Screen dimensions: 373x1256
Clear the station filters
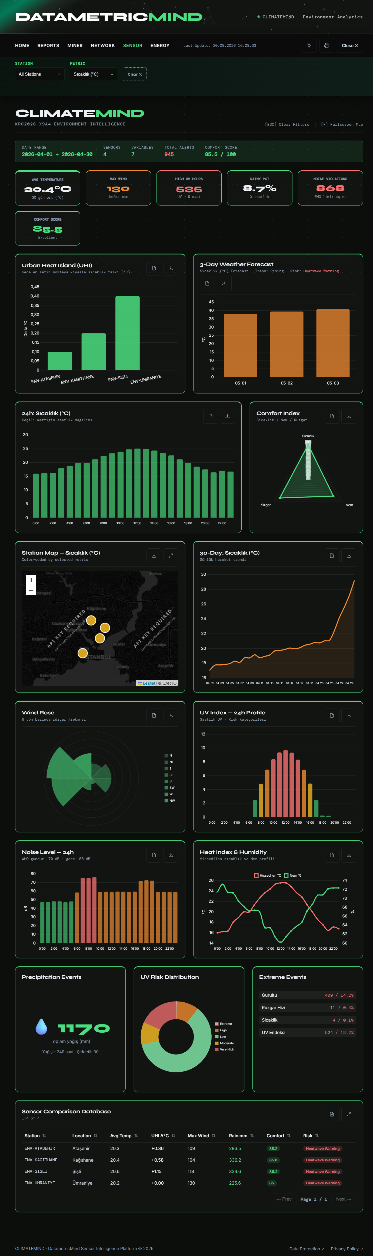point(135,74)
